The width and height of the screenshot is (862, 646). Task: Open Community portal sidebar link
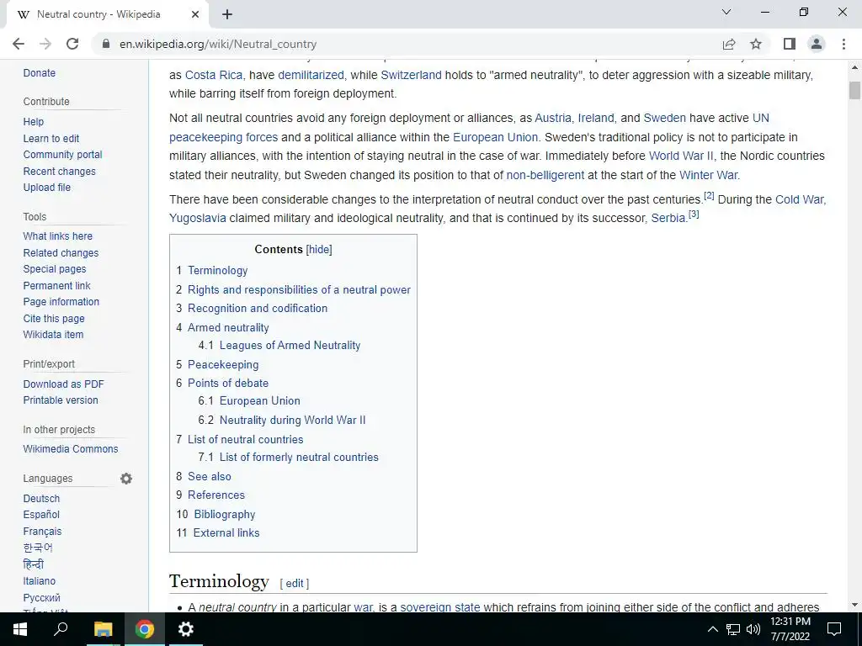pos(62,155)
